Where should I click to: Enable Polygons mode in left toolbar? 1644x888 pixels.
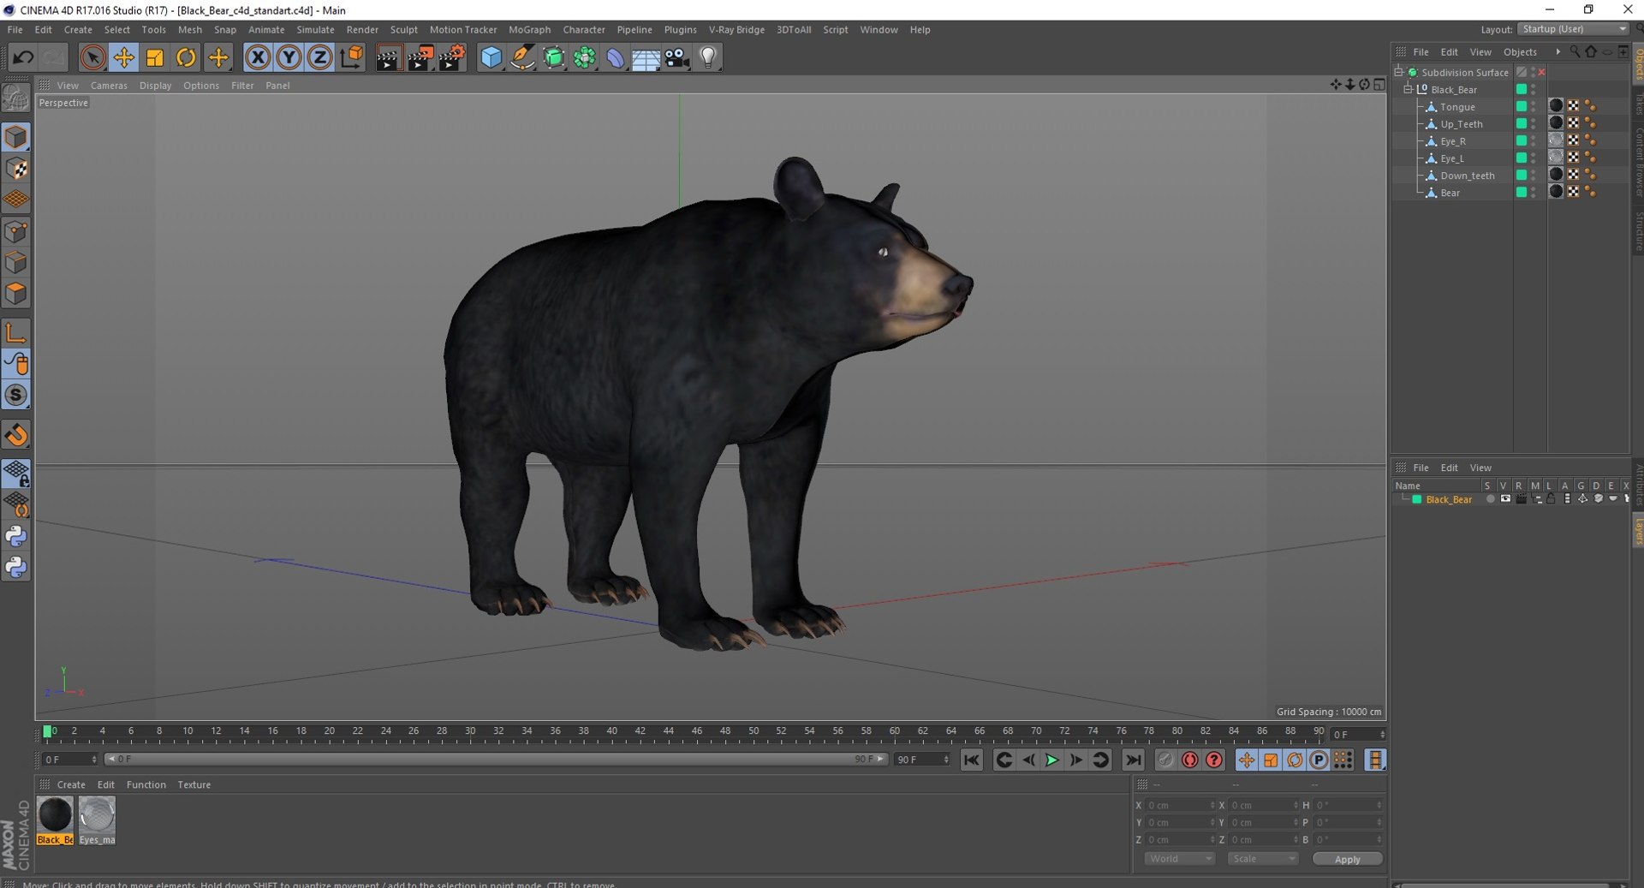point(16,294)
